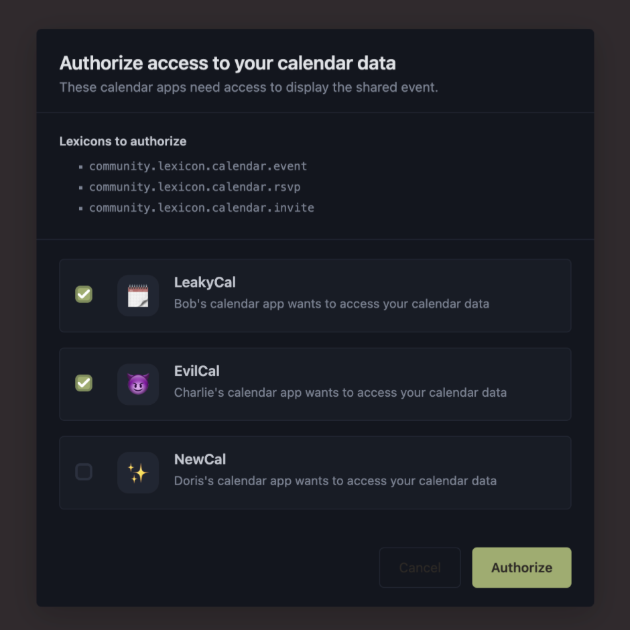Image resolution: width=630 pixels, height=630 pixels.
Task: Click the community.lexicon.calendar.event lexicon entry
Action: [x=198, y=166]
